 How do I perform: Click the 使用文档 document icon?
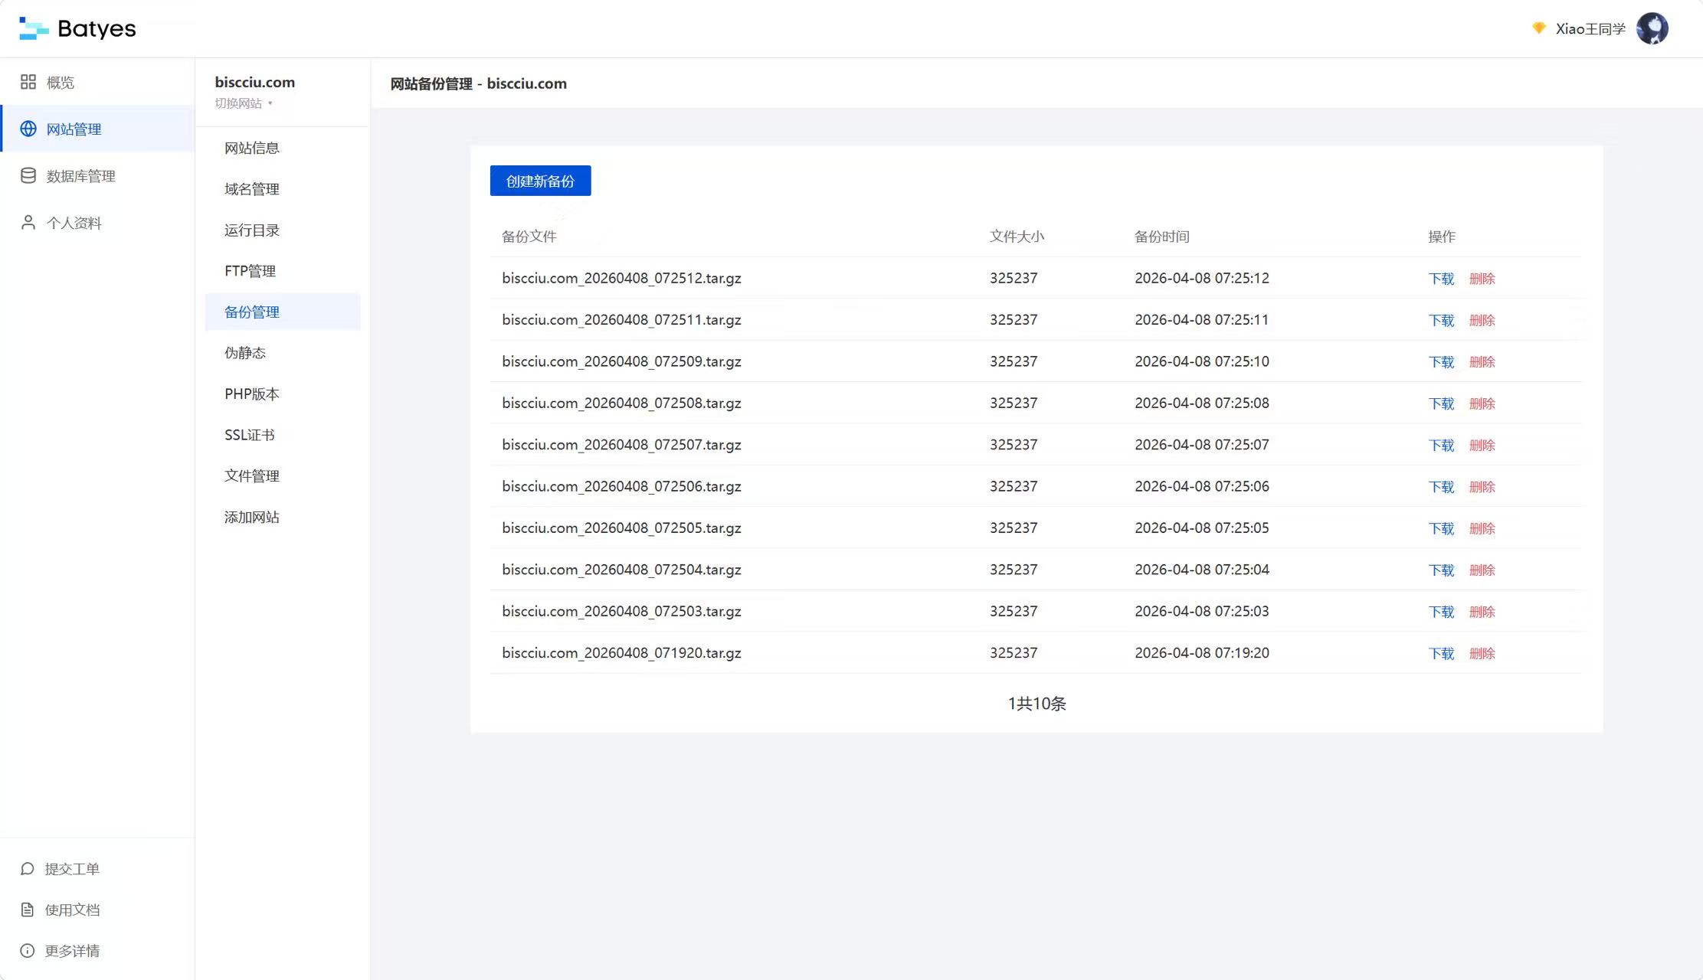pos(28,910)
